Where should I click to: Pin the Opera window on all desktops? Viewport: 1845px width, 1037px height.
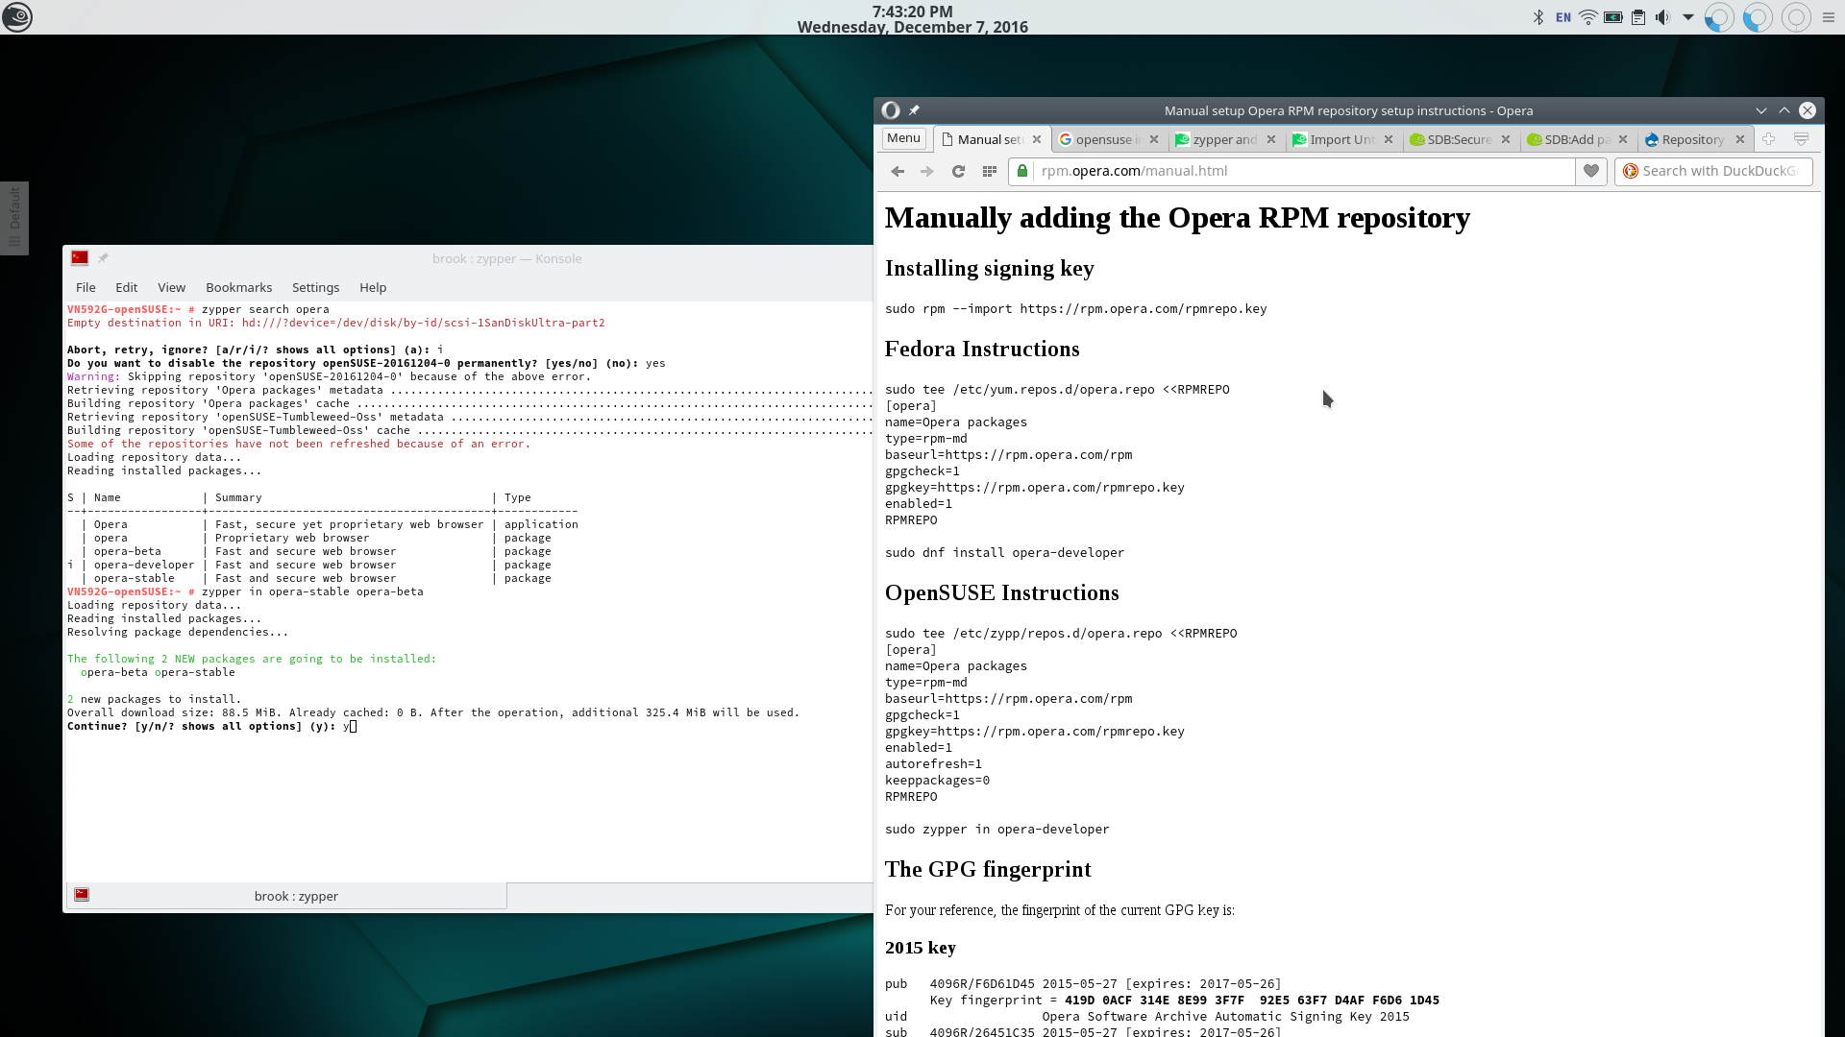pos(914,110)
